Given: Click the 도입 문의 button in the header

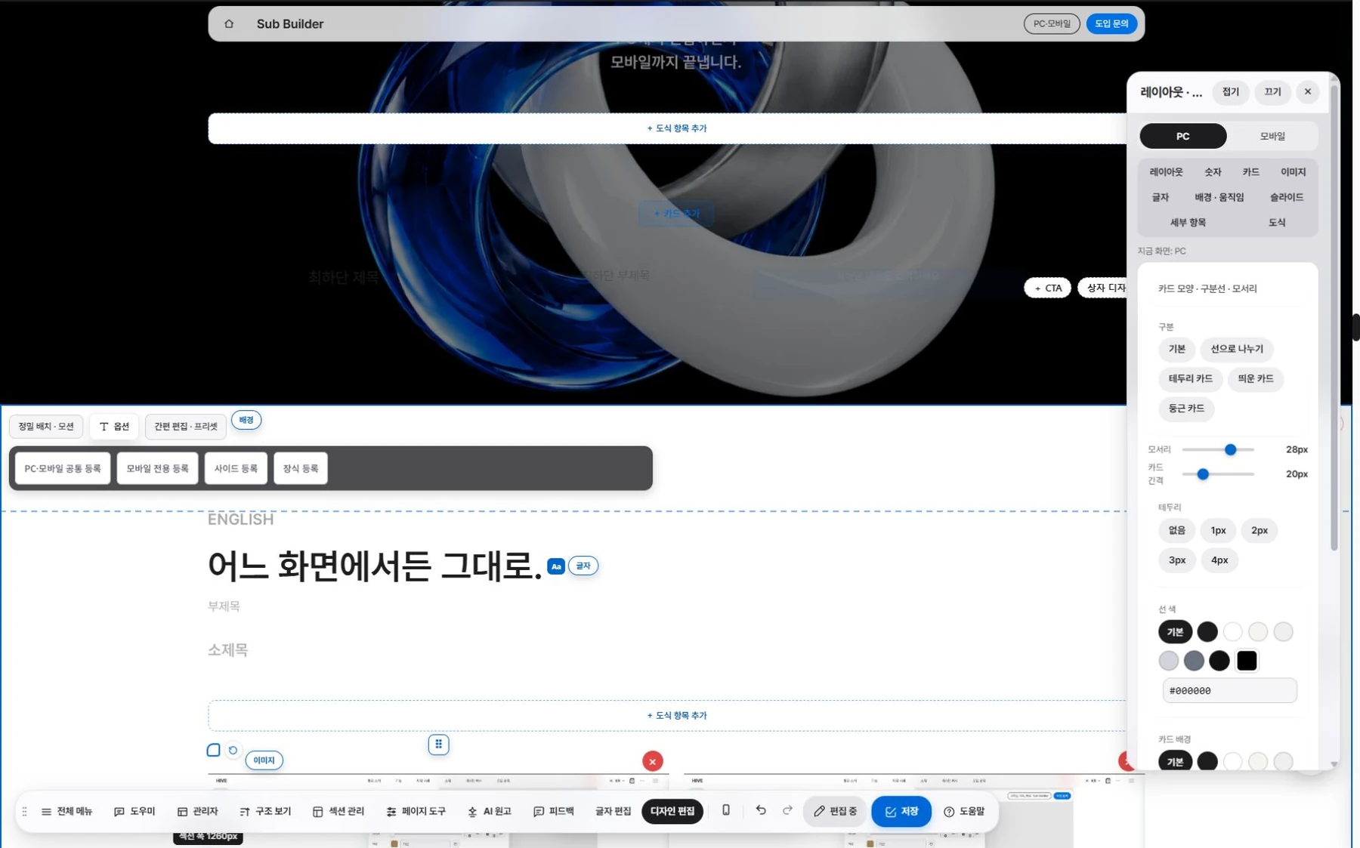Looking at the screenshot, I should pos(1111,24).
